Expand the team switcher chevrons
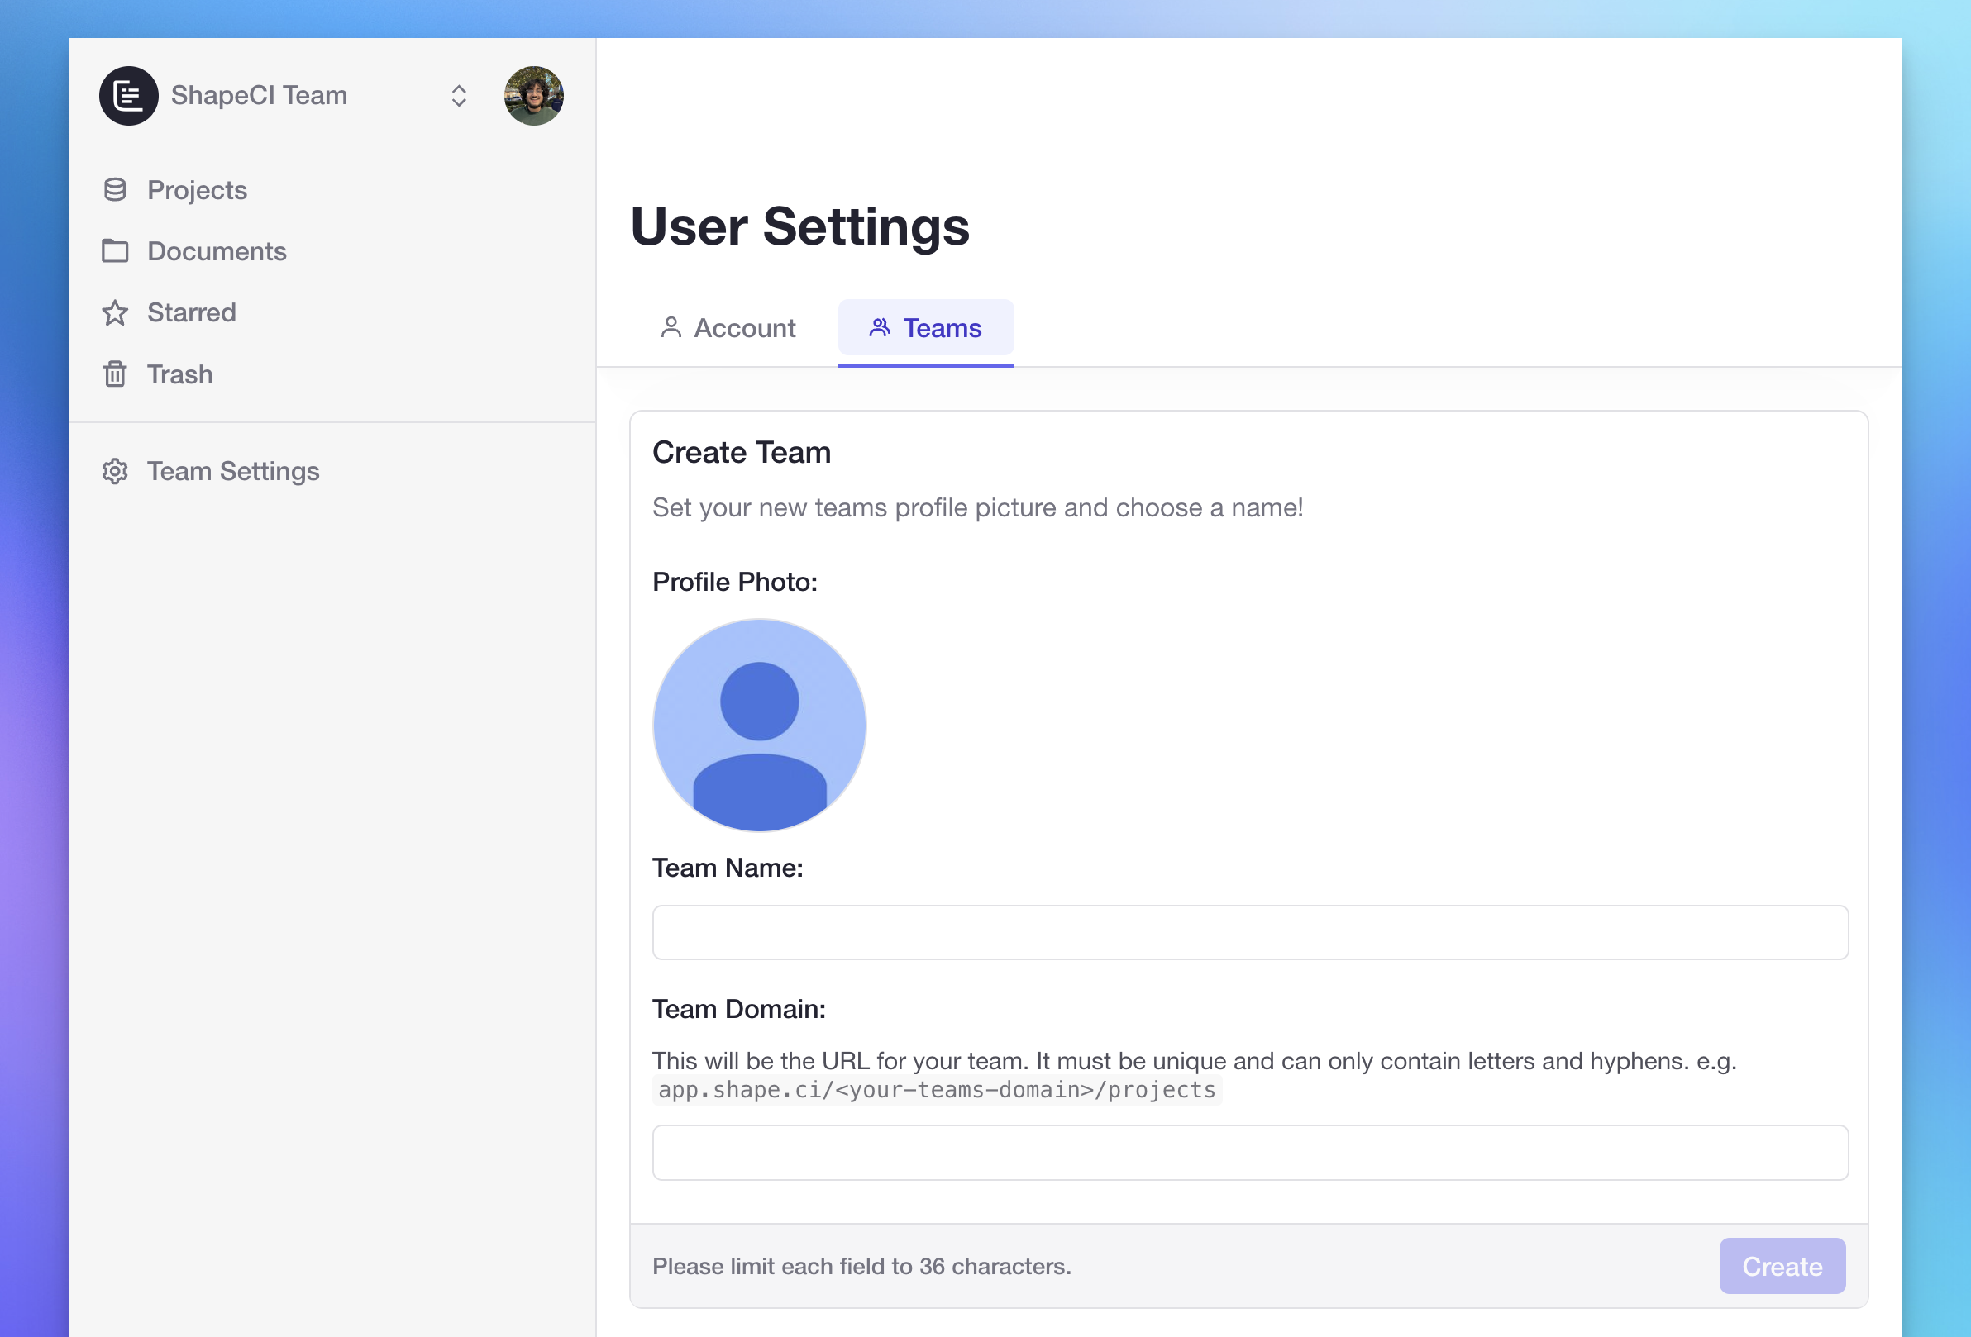Image resolution: width=1971 pixels, height=1337 pixels. 459,96
